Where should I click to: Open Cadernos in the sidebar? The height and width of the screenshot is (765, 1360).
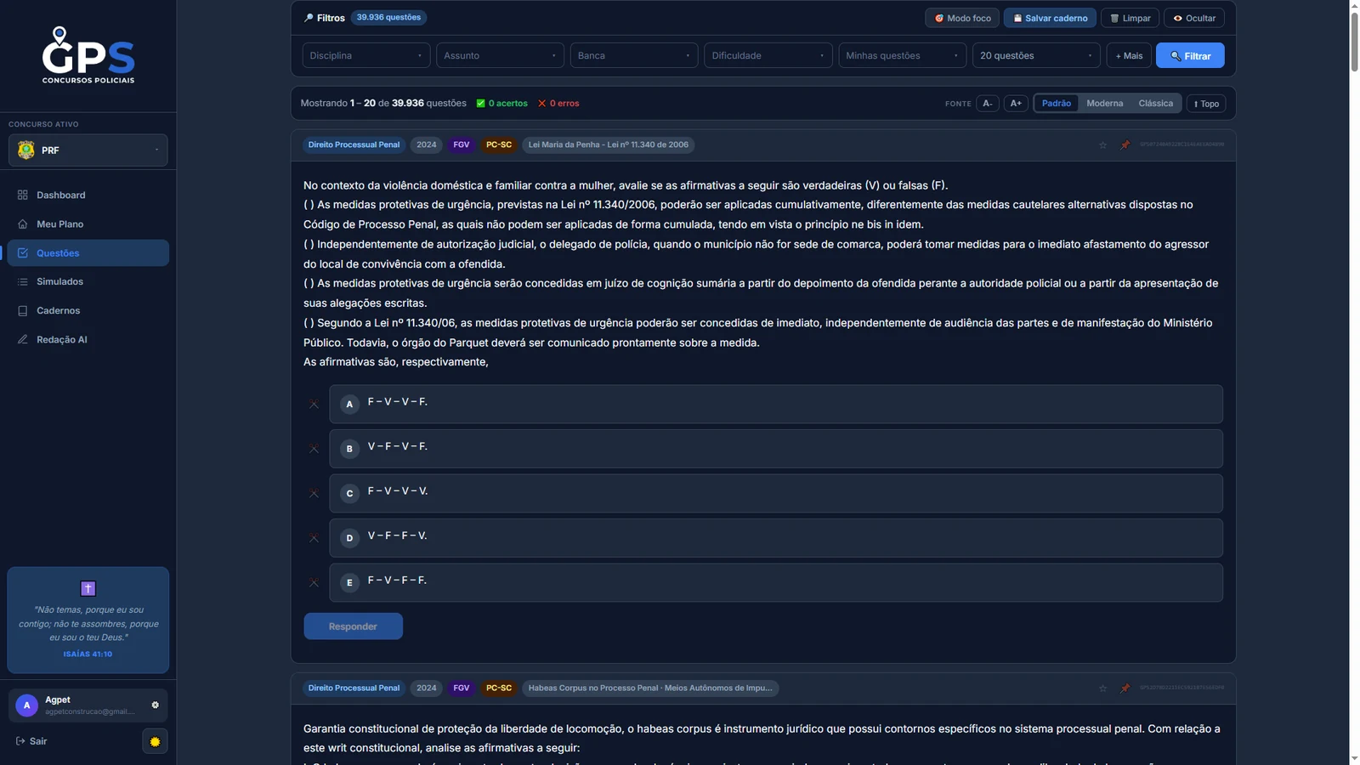pos(88,311)
